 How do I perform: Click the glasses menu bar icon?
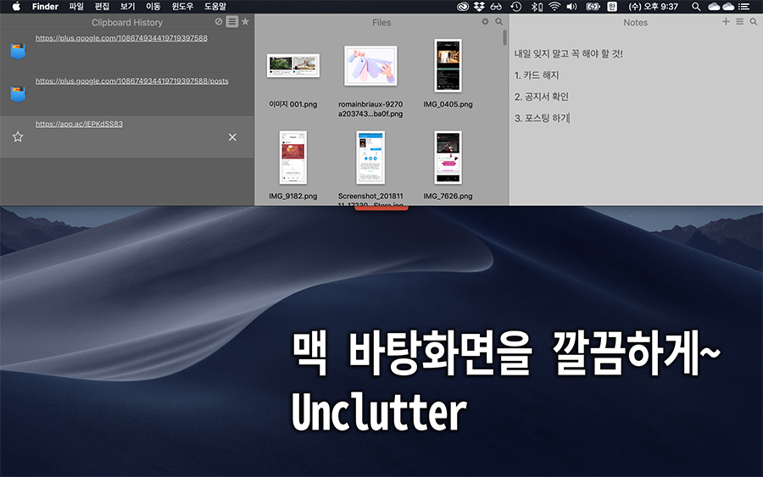click(496, 6)
